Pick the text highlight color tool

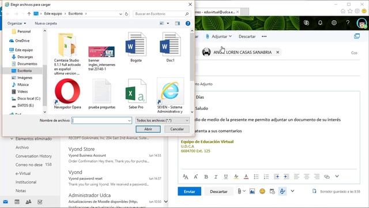click(x=236, y=177)
